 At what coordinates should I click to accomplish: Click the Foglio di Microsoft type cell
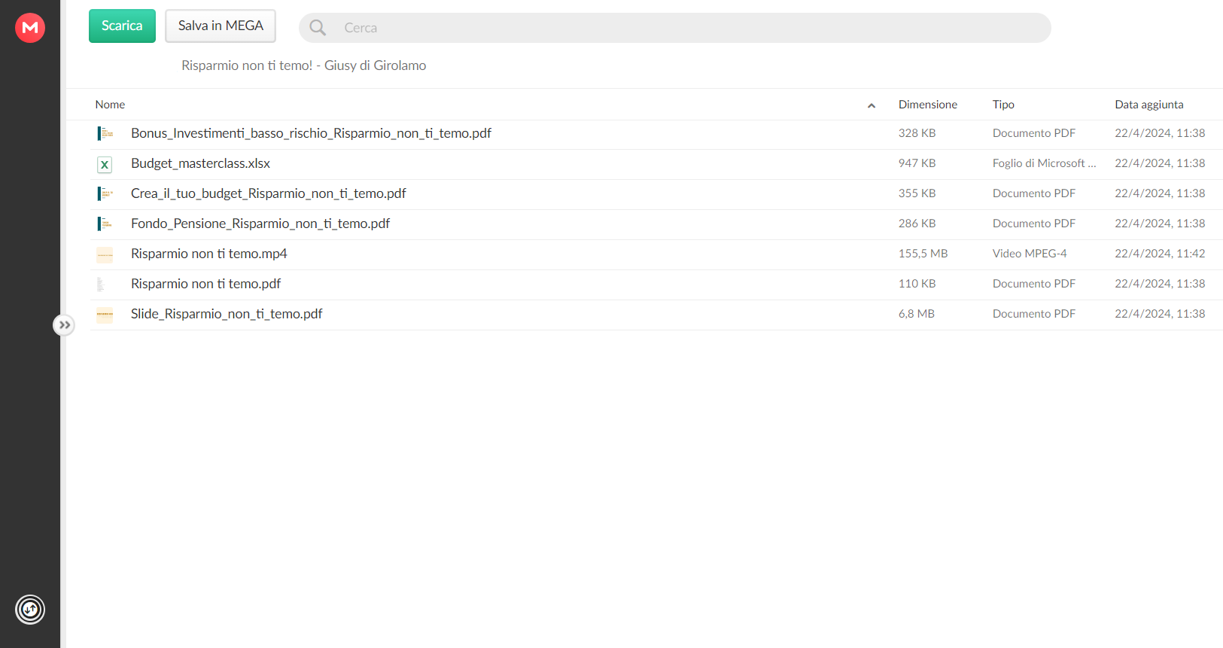(x=1044, y=163)
